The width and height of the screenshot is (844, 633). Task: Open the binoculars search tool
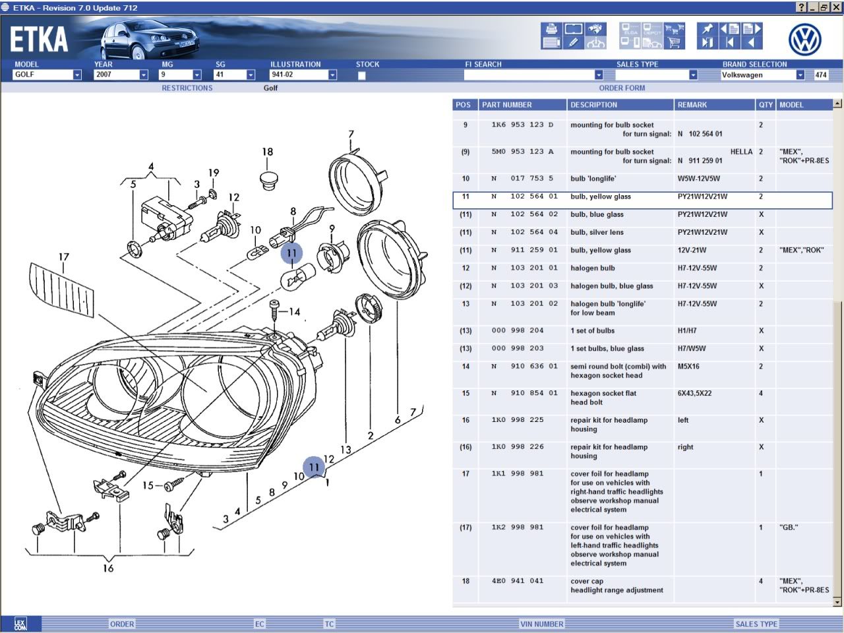click(x=595, y=29)
